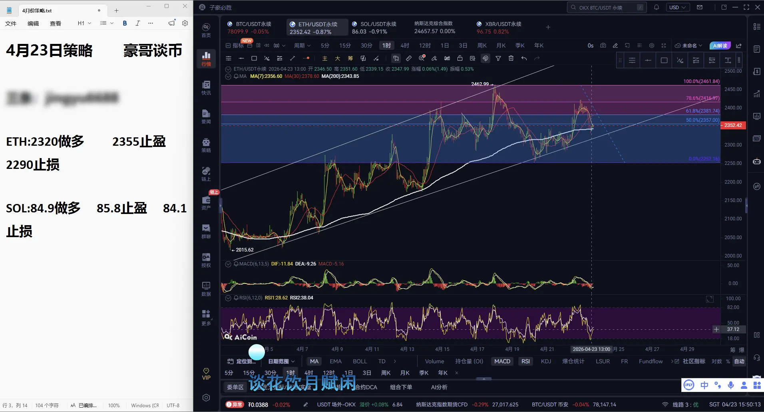The width and height of the screenshot is (764, 412).
Task: Select the ruler measure tool
Action: [409, 58]
